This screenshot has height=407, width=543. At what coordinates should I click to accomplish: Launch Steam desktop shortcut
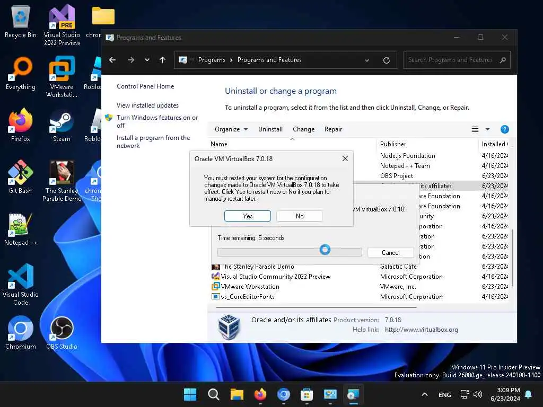62,125
